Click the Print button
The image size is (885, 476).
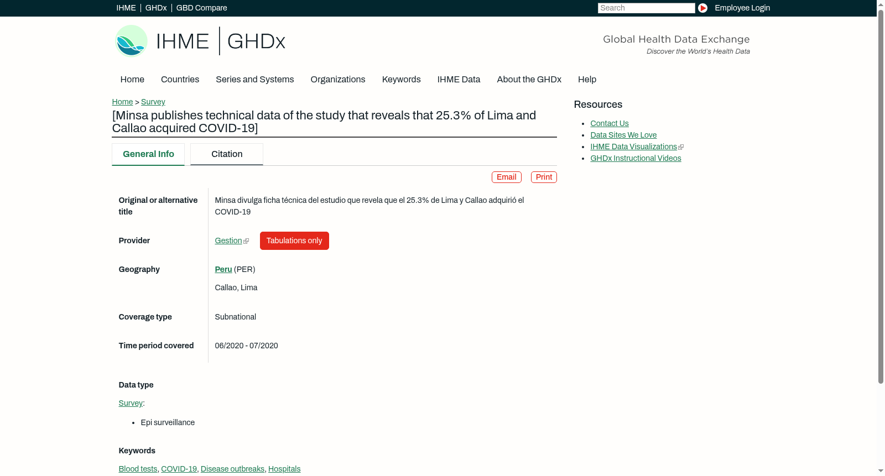[544, 177]
